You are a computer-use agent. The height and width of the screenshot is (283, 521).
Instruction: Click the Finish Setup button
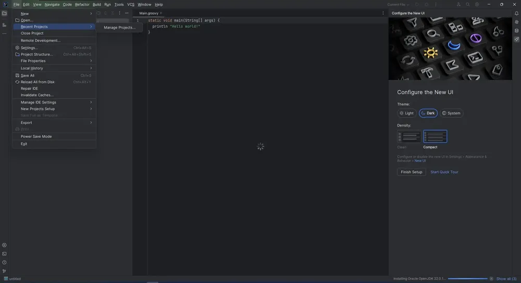pyautogui.click(x=412, y=172)
